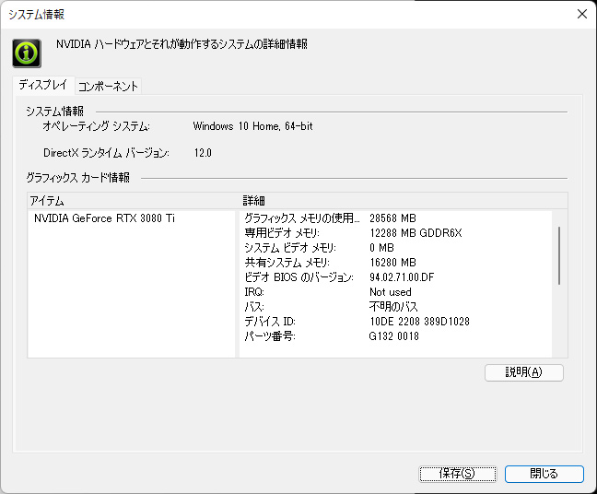Click the green NVIDIA info icon
This screenshot has height=494, width=597.
[x=27, y=53]
